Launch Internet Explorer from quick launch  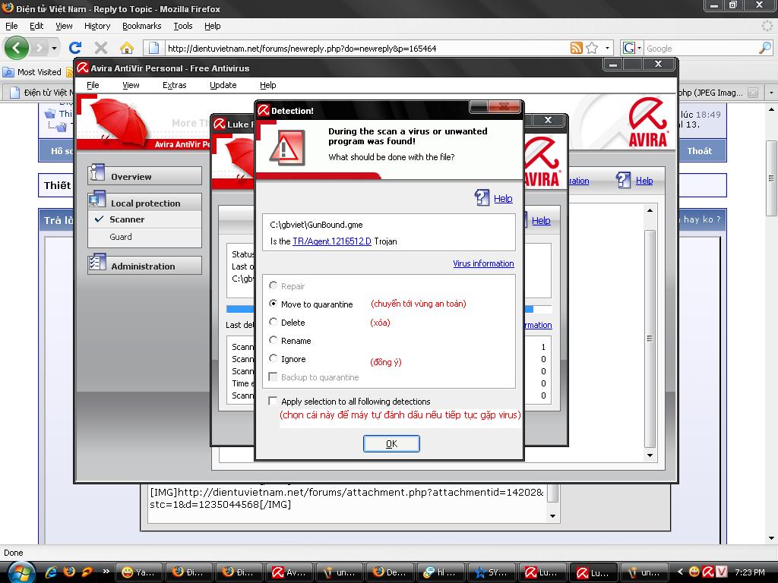click(51, 572)
